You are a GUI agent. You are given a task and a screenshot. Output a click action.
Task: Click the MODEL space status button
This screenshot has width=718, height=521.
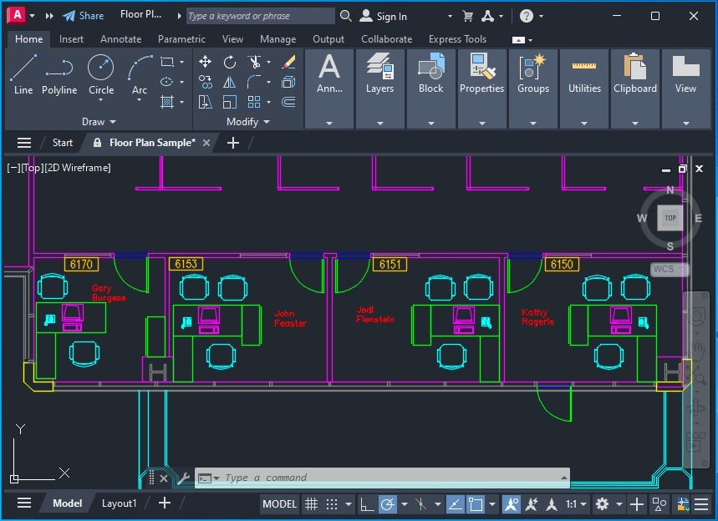pyautogui.click(x=279, y=504)
